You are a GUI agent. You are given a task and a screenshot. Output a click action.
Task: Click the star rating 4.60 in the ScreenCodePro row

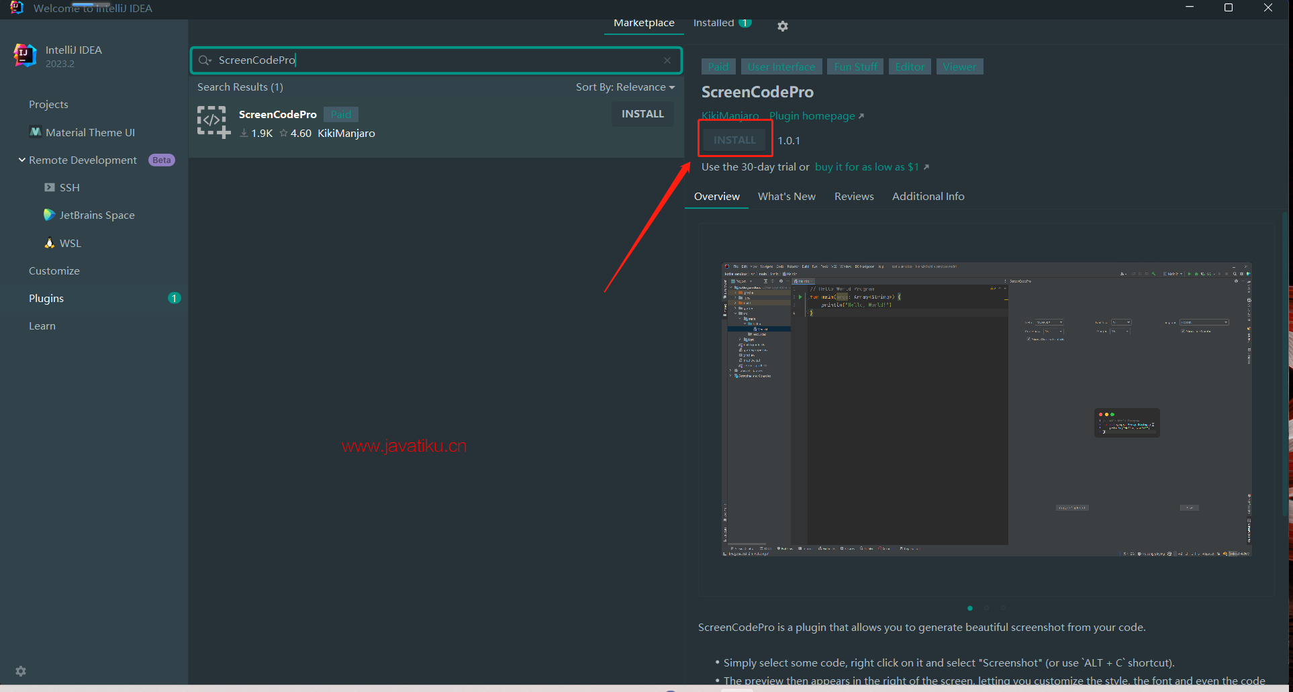click(295, 134)
